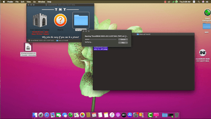
Task: Open System Preferences from the Dock
Action: (x=136, y=115)
